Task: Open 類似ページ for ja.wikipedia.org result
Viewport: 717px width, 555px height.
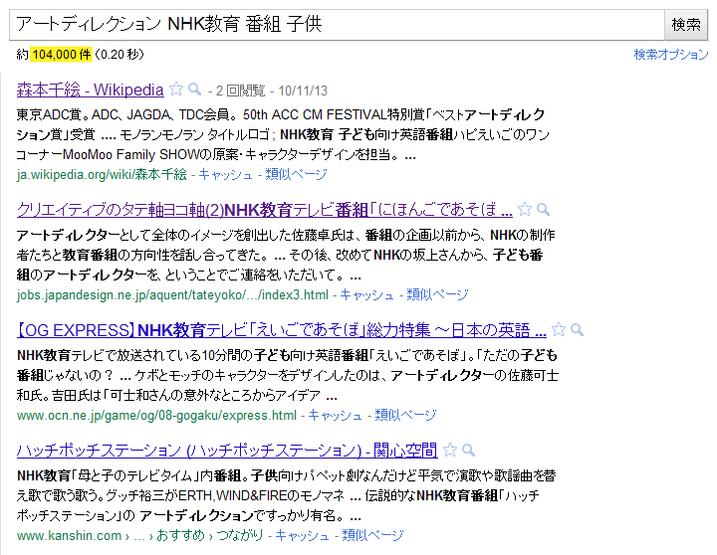Action: coord(296,174)
